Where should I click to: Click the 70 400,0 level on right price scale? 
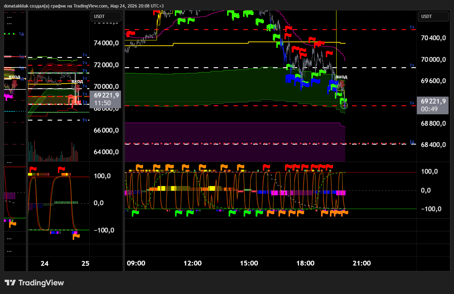[433, 38]
